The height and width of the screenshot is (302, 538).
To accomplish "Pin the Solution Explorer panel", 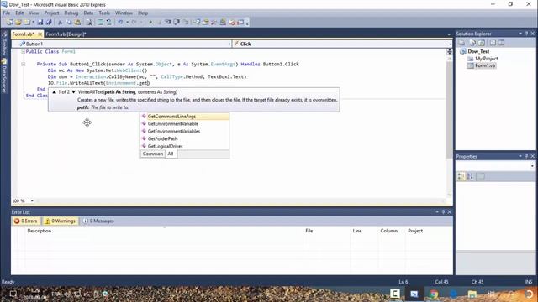I will pos(527,34).
